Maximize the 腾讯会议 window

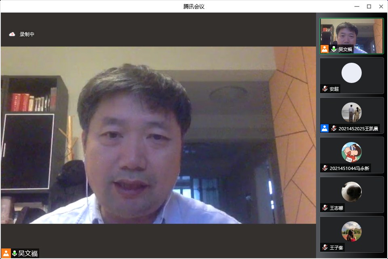click(369, 6)
